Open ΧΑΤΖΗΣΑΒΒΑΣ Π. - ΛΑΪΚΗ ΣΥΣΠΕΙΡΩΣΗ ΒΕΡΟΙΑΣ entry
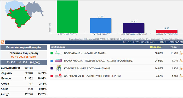Screen dimensions: 183x98 tap(93, 76)
